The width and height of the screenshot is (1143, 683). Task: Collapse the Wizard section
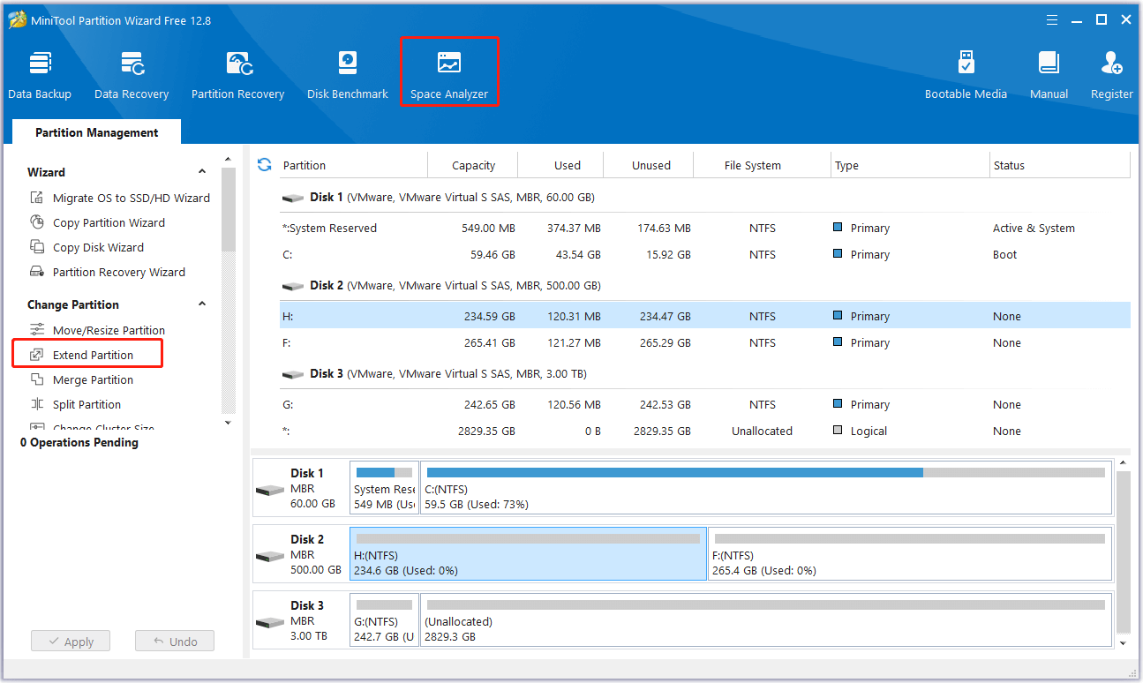202,172
